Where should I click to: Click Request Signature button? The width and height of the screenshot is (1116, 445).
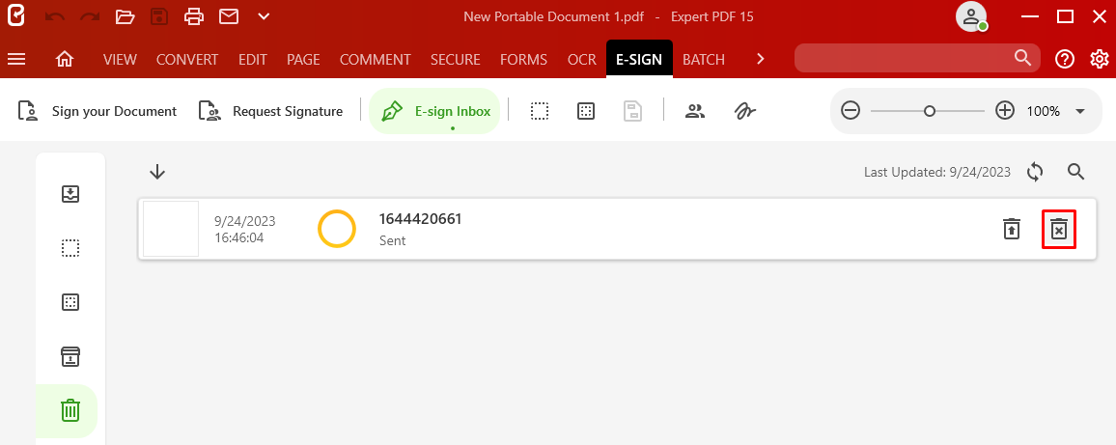pyautogui.click(x=270, y=111)
